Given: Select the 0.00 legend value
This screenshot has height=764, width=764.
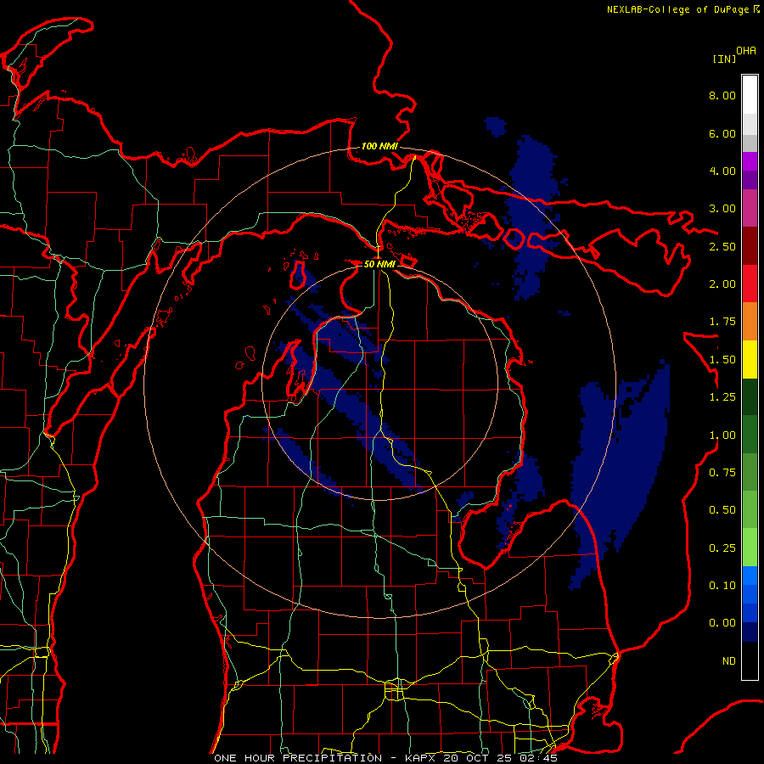Looking at the screenshot, I should (x=722, y=623).
